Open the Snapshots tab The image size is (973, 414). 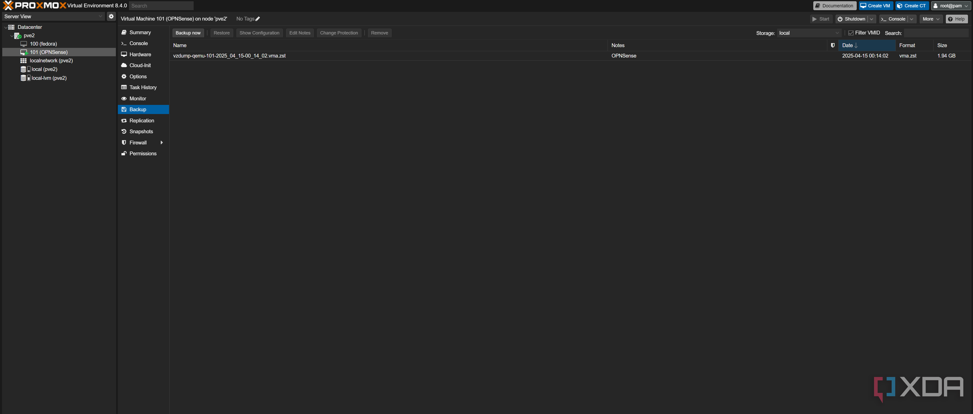[x=143, y=131]
